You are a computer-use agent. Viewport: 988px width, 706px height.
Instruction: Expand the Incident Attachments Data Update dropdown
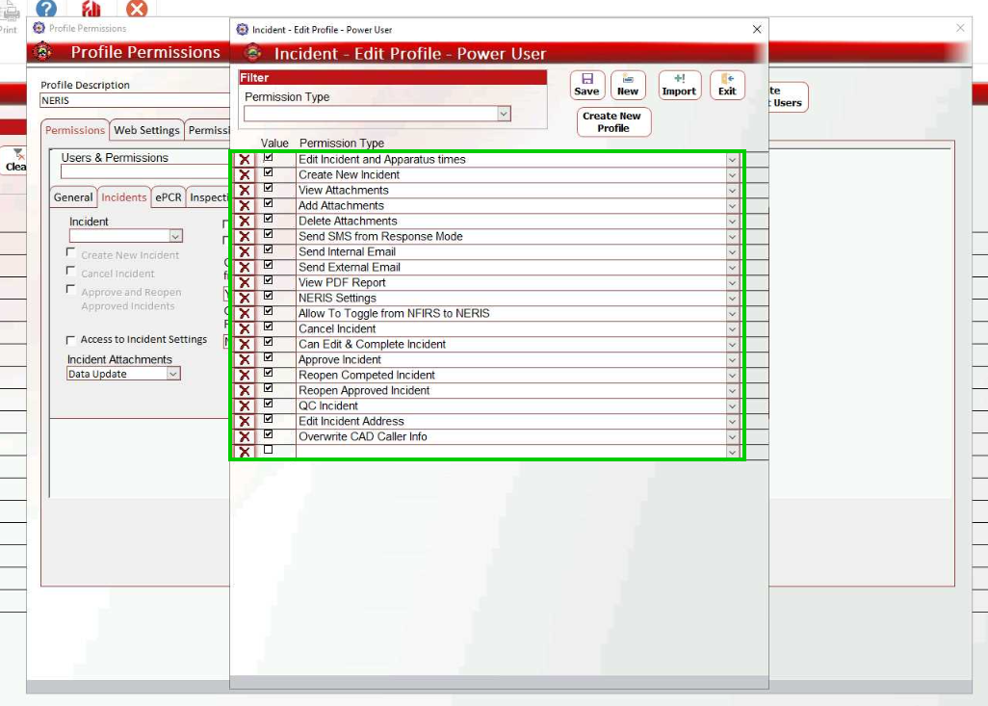click(x=173, y=374)
